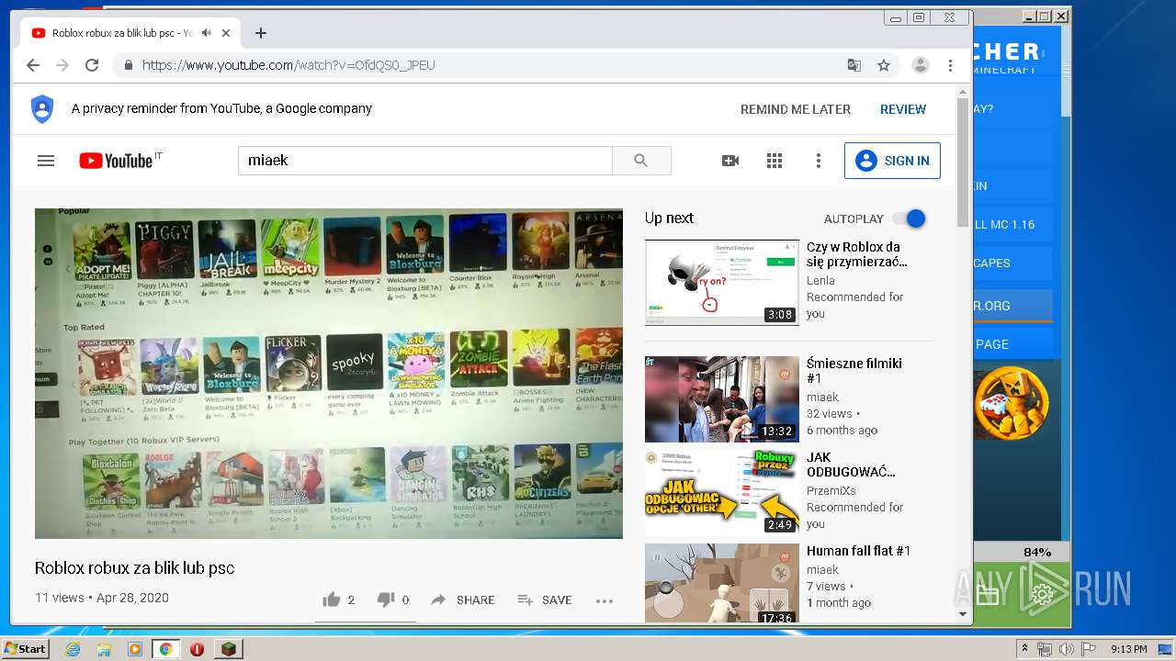Click the PrzemiXs channel name

coord(831,491)
